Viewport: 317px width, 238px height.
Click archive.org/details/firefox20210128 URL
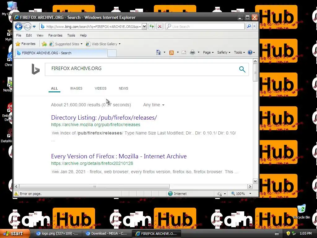point(92,163)
